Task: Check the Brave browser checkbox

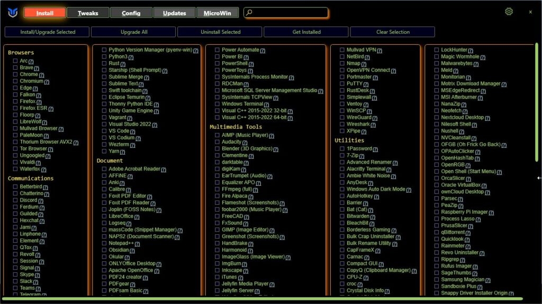Action: (x=15, y=68)
